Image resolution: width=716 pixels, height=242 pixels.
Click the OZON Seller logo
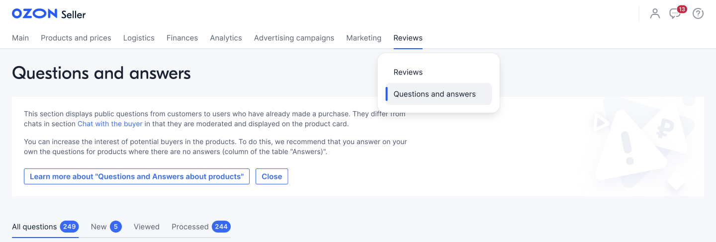(x=49, y=14)
